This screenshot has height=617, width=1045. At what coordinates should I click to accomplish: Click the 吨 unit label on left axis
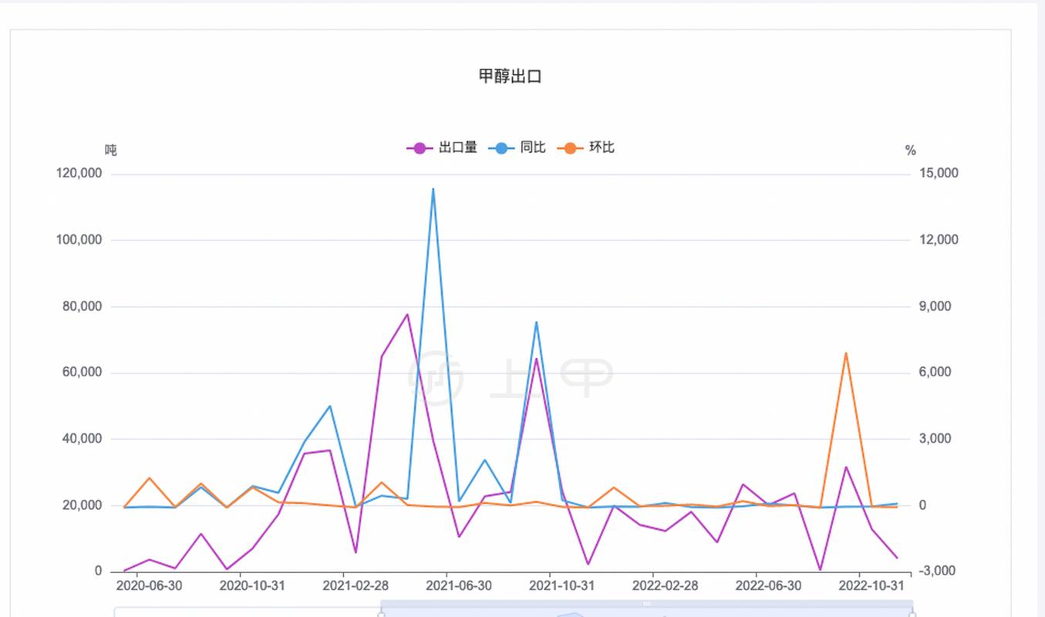point(111,150)
